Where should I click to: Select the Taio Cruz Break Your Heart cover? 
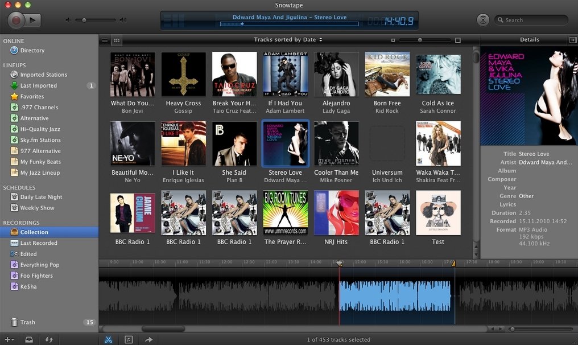click(x=234, y=74)
